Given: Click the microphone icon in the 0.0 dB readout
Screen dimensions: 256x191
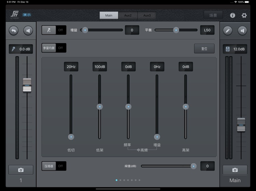Looking at the screenshot, I should 14,49.
